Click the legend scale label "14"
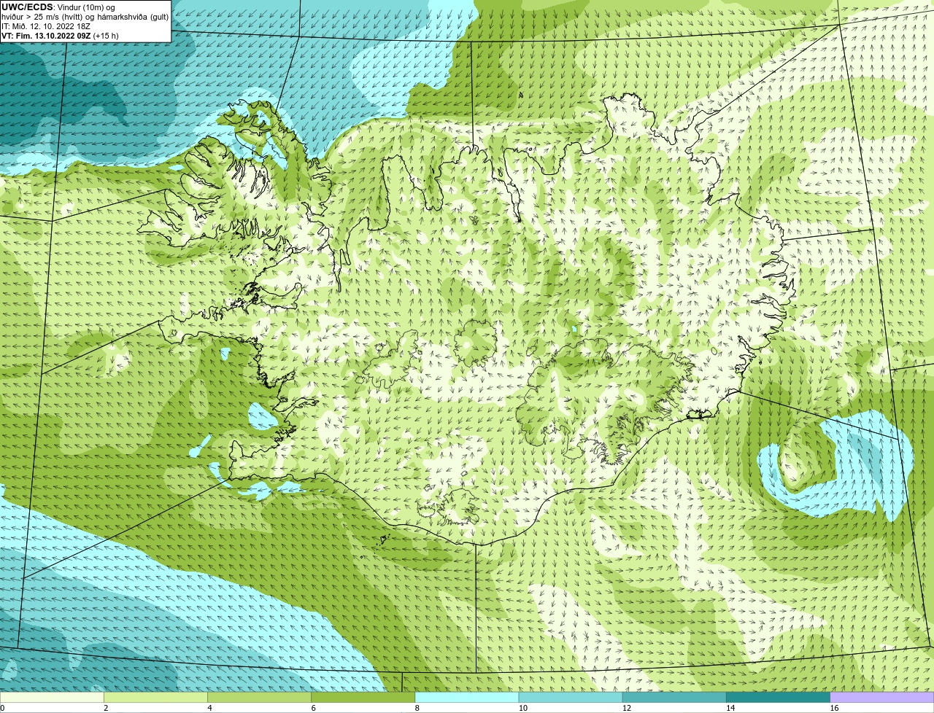The height and width of the screenshot is (713, 934). coord(730,708)
